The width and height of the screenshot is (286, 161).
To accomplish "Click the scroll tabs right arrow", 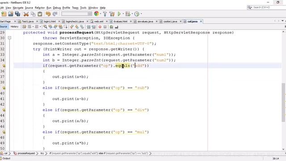I will tap(278, 21).
